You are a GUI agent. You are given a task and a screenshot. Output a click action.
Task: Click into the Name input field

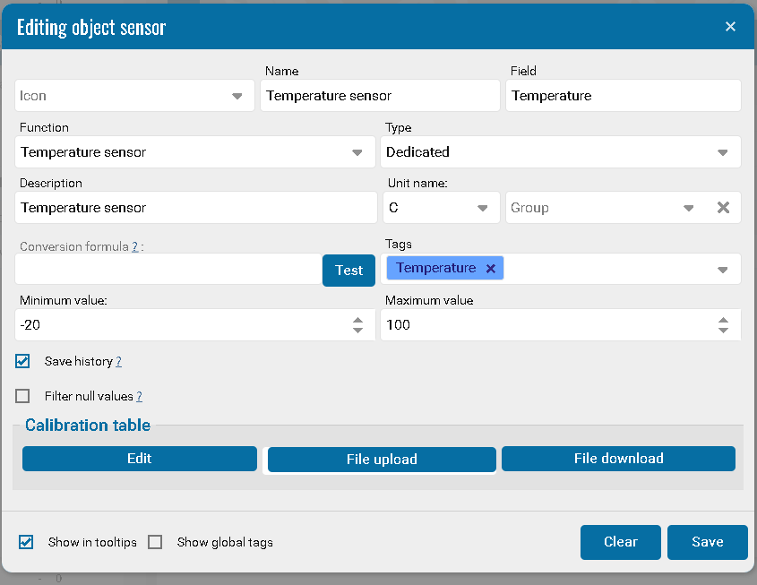click(x=380, y=96)
